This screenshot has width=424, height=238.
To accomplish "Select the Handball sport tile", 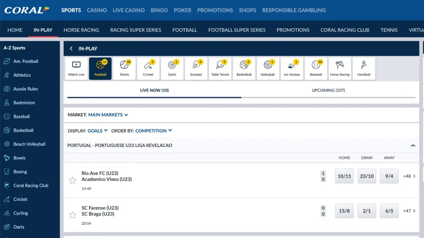I will (364, 69).
